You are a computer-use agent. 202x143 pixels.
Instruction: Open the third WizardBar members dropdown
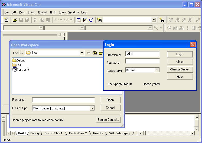click(x=150, y=28)
